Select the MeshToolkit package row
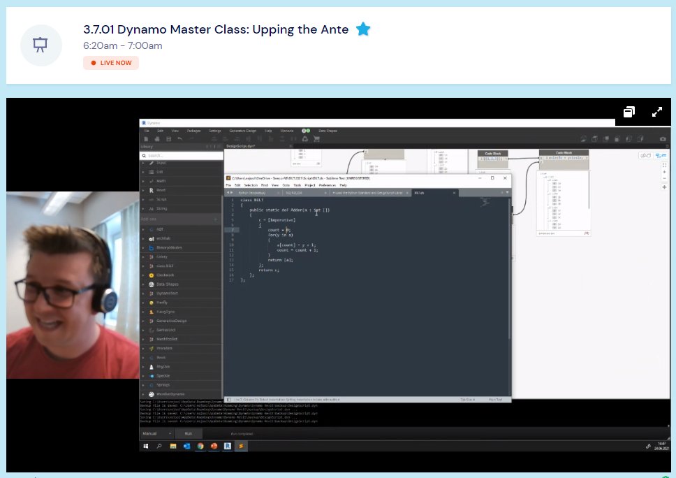676x478 pixels. click(182, 339)
